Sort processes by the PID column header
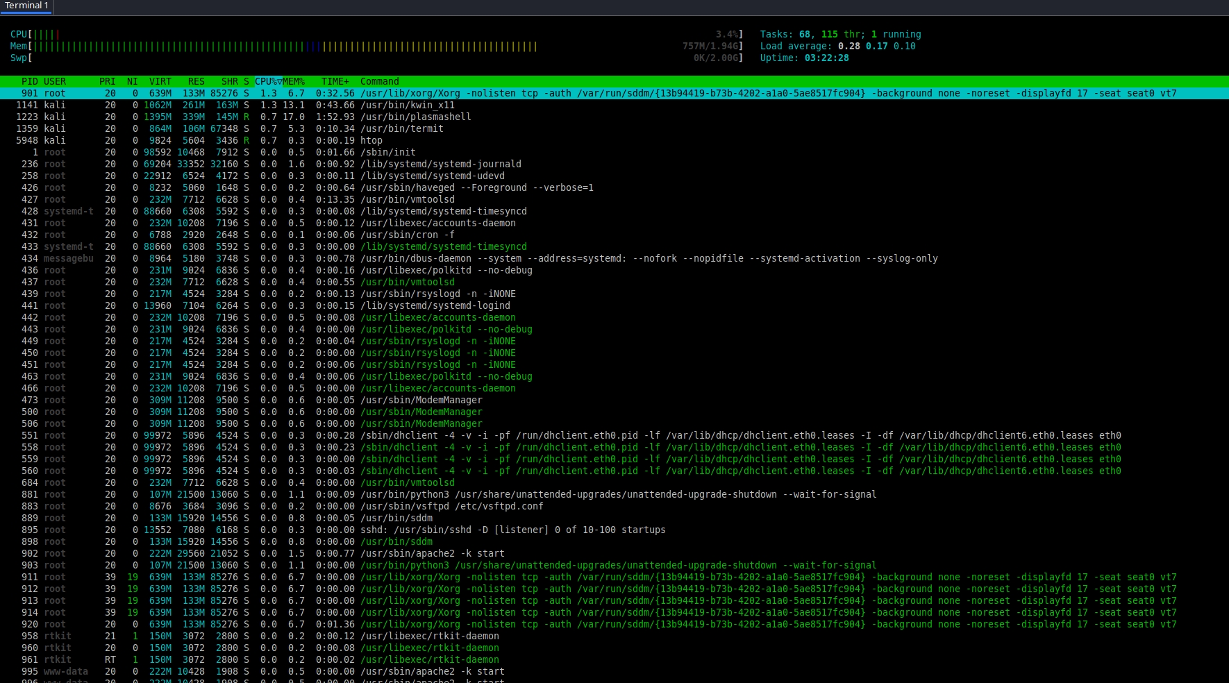 point(29,81)
